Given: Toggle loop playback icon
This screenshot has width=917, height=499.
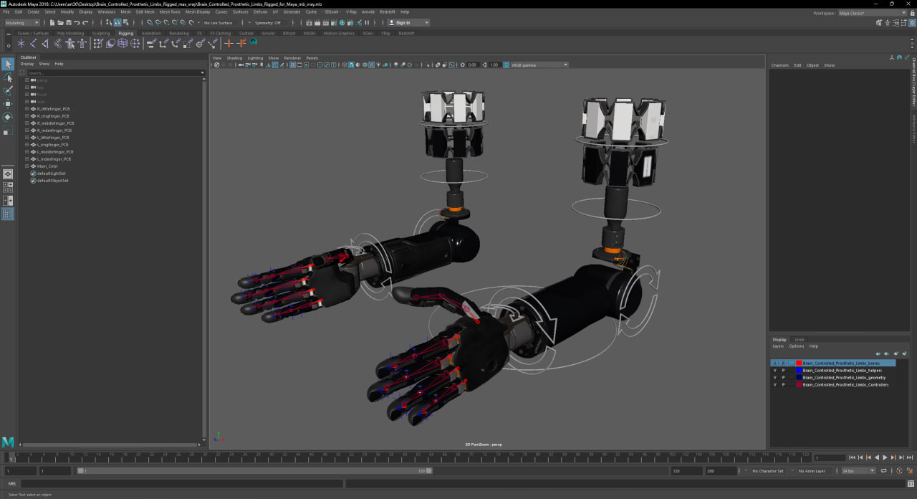Looking at the screenshot, I should pos(883,471).
